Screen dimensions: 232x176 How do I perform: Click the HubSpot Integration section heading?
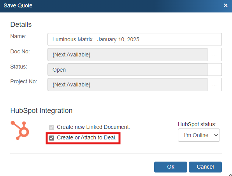41,111
